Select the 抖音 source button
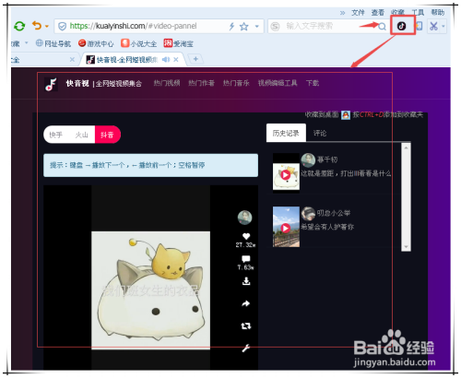 (107, 135)
